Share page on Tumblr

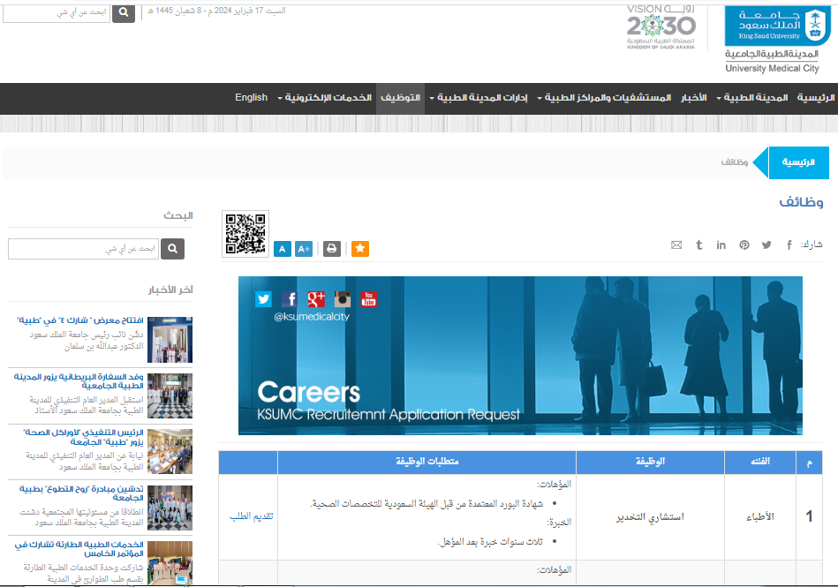point(698,245)
